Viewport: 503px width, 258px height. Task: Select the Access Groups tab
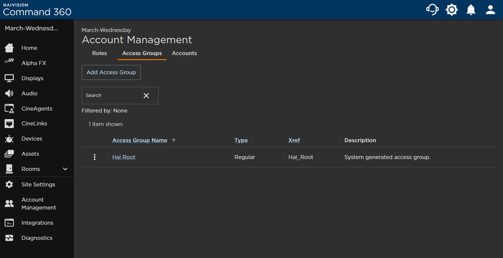142,53
